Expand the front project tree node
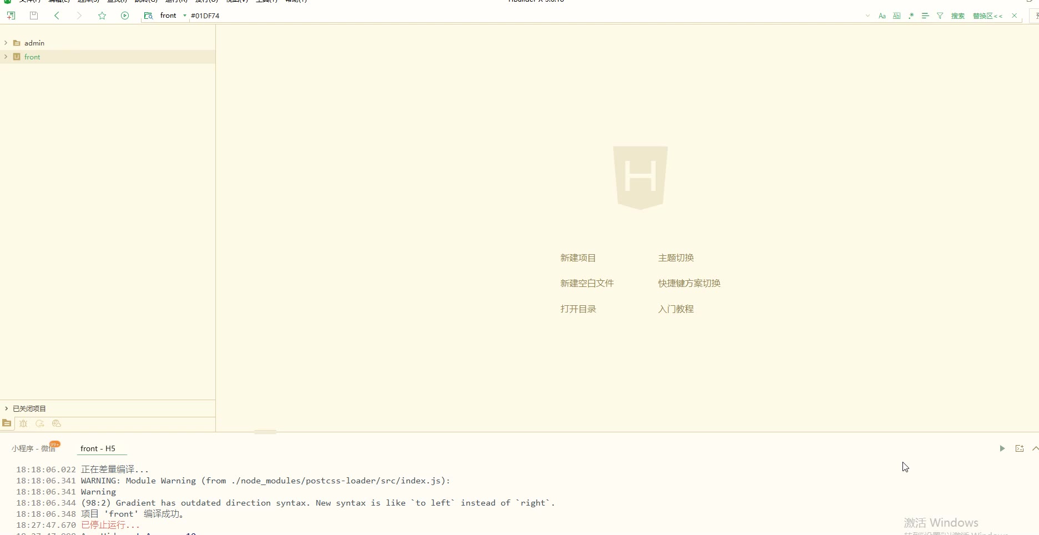The image size is (1039, 535). click(6, 57)
